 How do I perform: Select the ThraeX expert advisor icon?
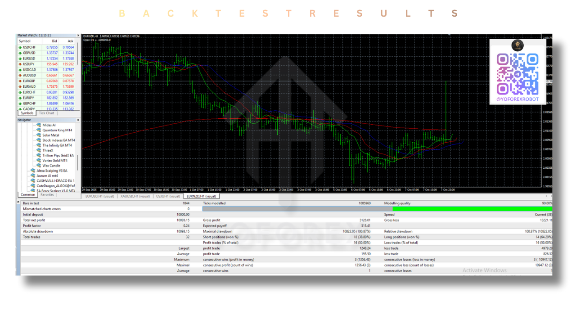[38, 150]
